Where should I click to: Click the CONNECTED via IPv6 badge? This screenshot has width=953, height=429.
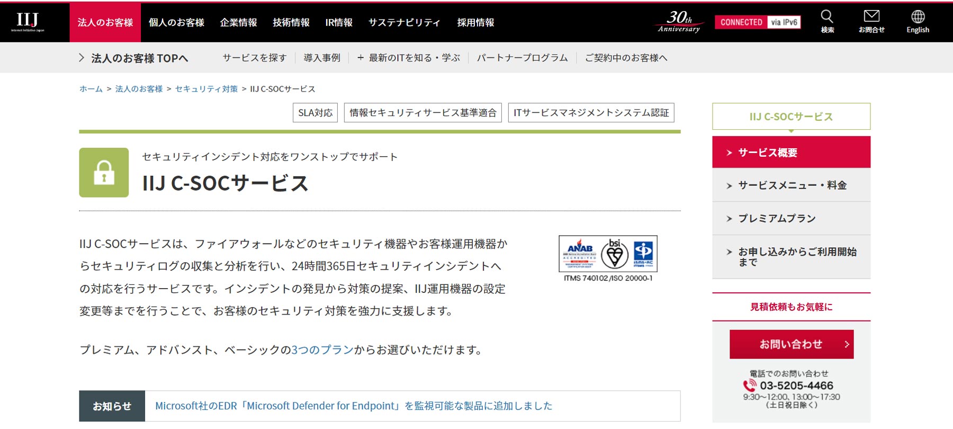click(758, 22)
